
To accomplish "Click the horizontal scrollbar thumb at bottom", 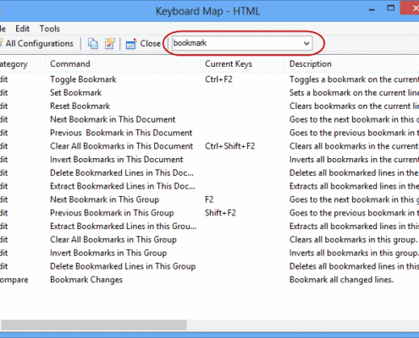I will click(x=94, y=324).
